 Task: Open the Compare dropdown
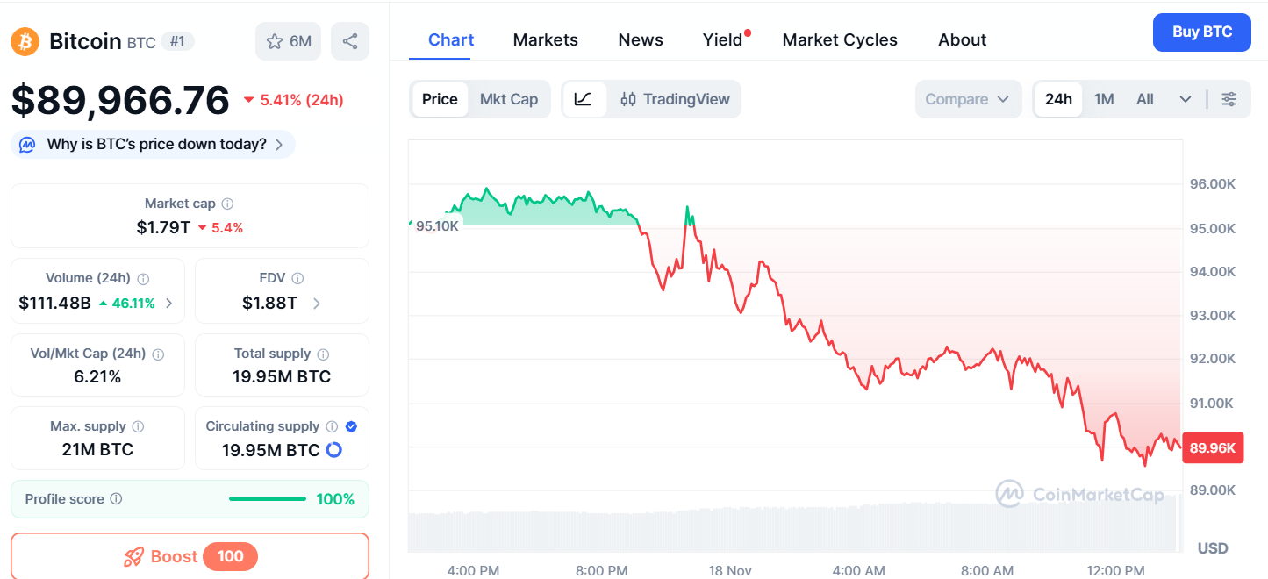(x=968, y=99)
